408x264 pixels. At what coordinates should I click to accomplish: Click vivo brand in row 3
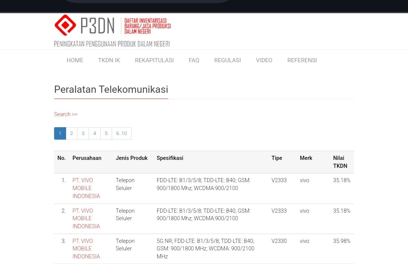304,241
